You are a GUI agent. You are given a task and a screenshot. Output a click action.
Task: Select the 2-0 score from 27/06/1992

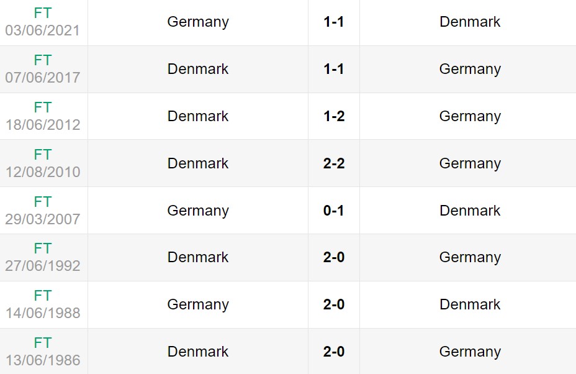coord(334,257)
